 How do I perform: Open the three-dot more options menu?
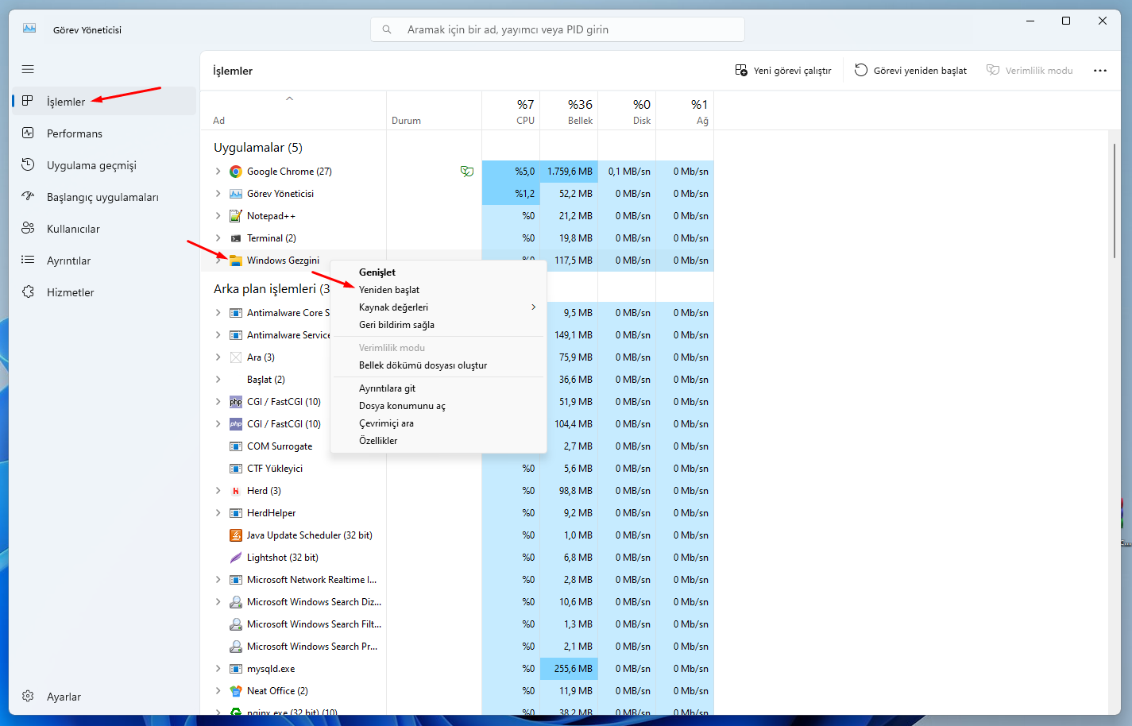tap(1099, 70)
